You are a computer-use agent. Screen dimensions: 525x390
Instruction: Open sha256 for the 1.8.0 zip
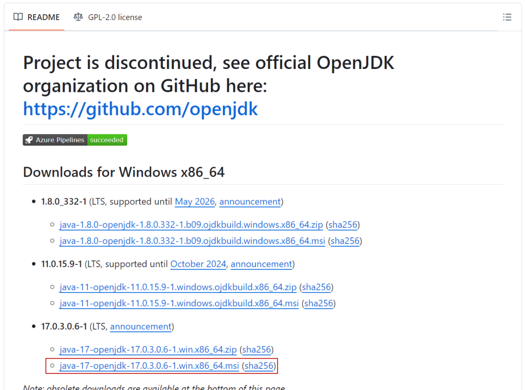click(x=343, y=225)
